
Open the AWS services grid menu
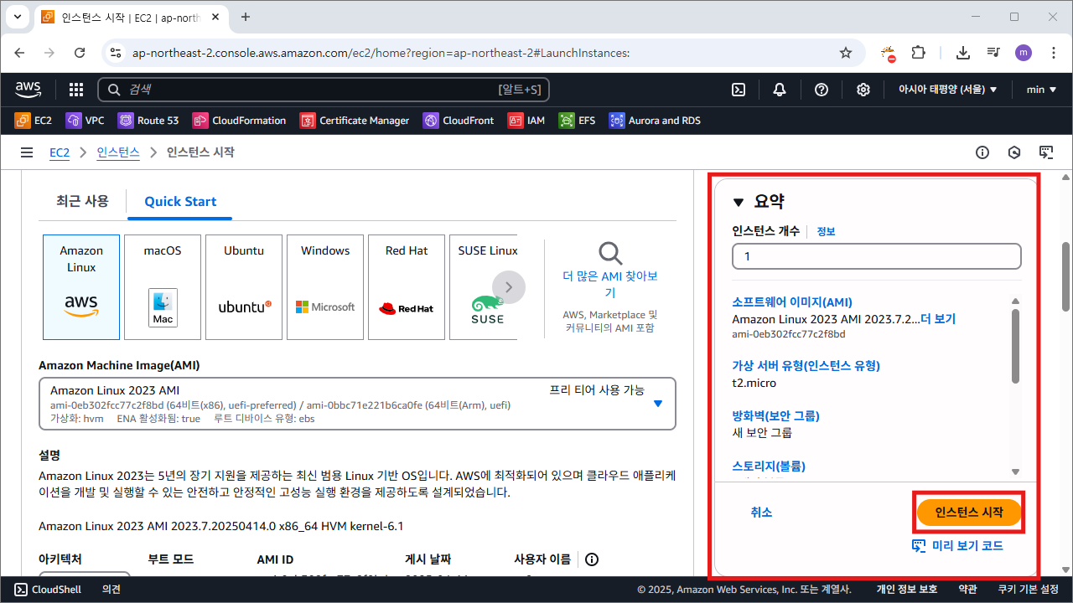tap(76, 90)
